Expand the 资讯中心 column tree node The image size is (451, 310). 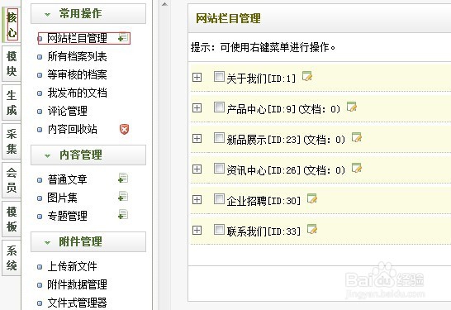pos(197,169)
